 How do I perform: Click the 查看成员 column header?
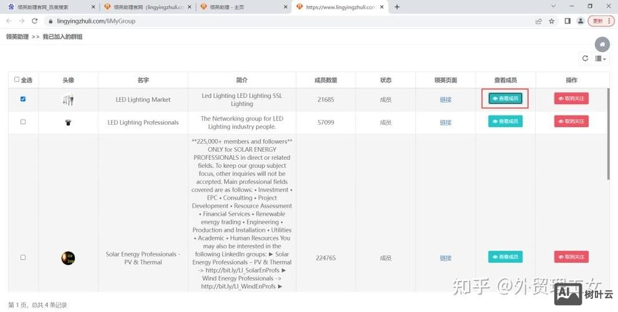pos(505,80)
